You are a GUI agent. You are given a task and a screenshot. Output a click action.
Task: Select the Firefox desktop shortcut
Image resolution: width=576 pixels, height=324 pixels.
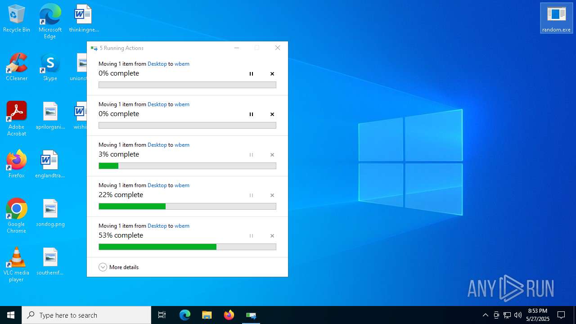17,165
